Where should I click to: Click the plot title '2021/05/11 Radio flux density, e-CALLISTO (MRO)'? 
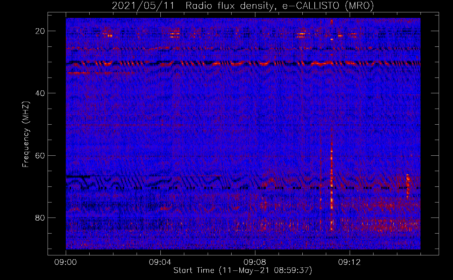click(x=243, y=6)
